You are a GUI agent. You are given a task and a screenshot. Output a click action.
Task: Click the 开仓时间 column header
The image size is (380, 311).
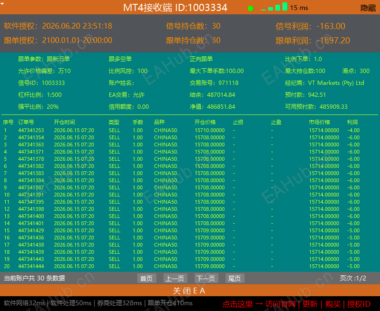tap(64, 122)
